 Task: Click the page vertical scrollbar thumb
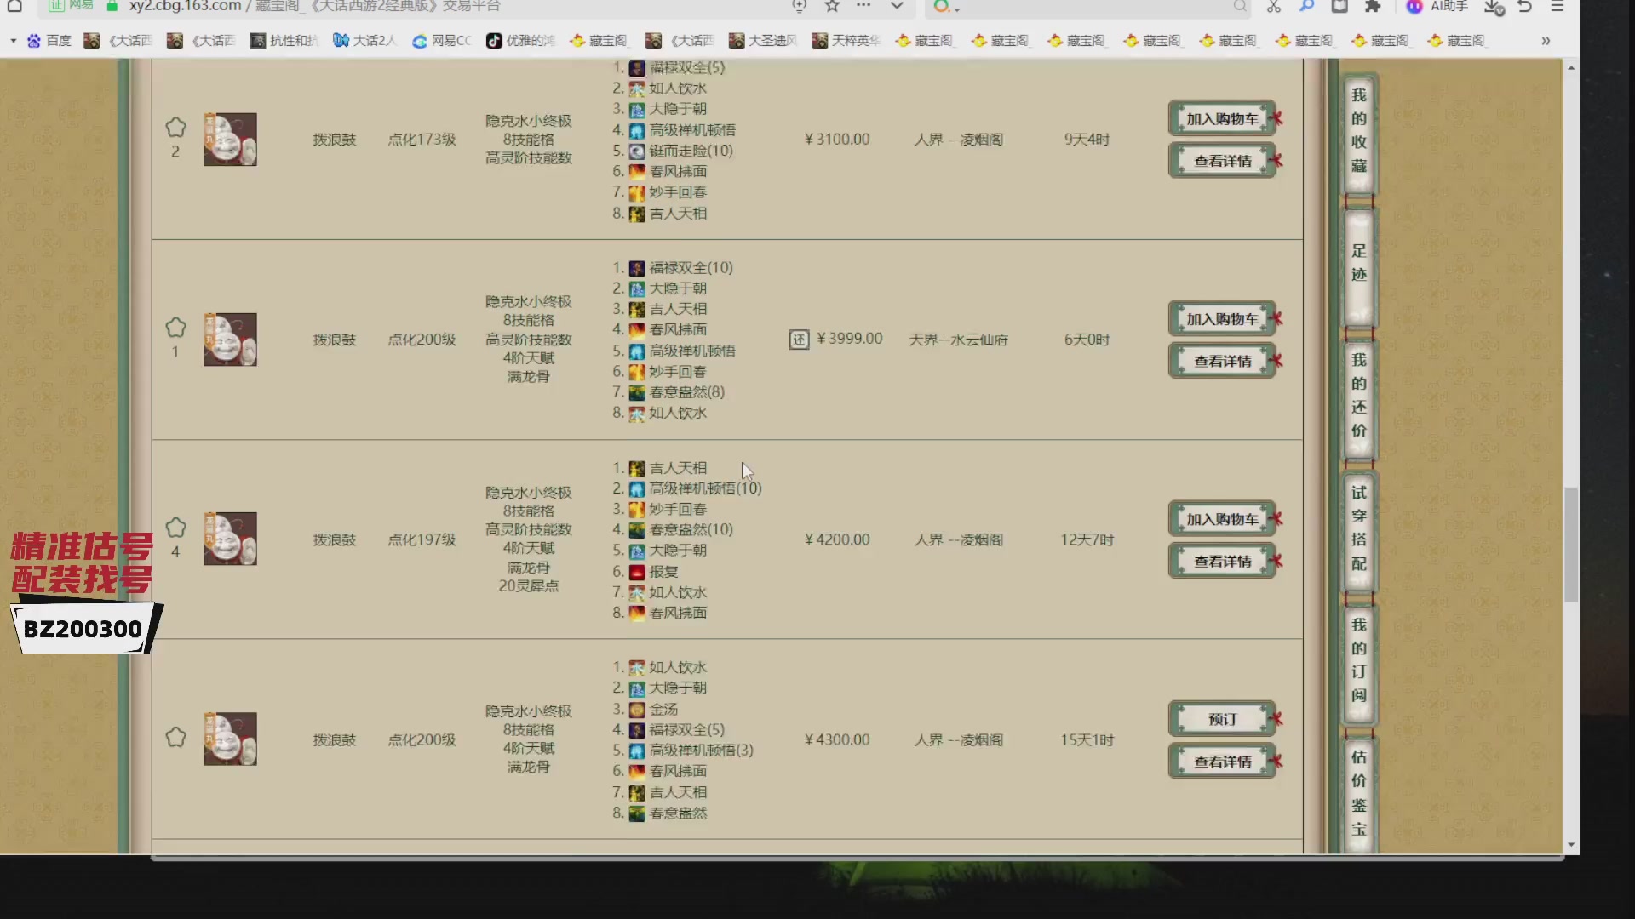click(1571, 545)
